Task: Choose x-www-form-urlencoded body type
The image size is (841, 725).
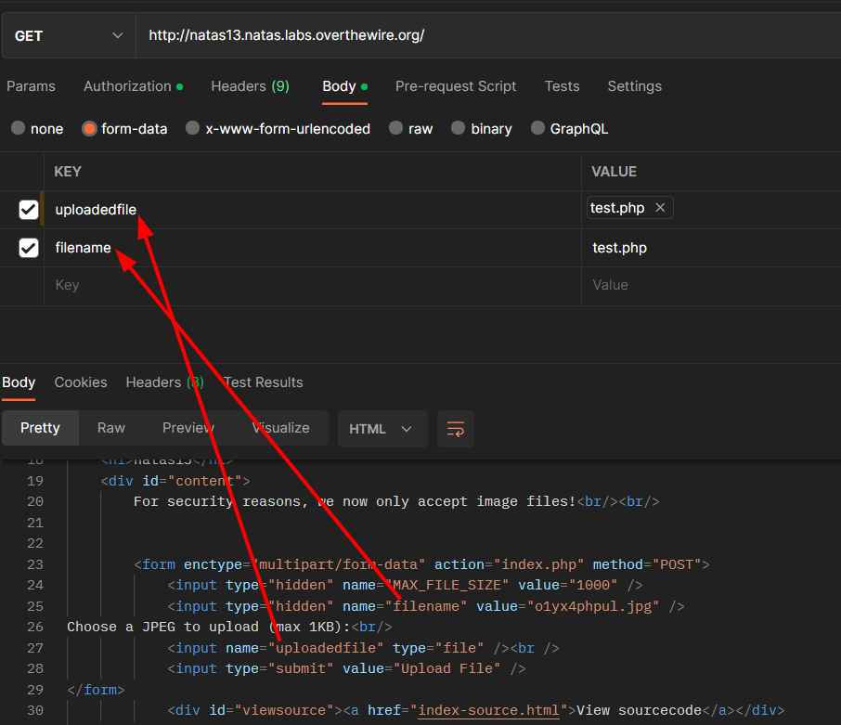Action: pos(193,129)
